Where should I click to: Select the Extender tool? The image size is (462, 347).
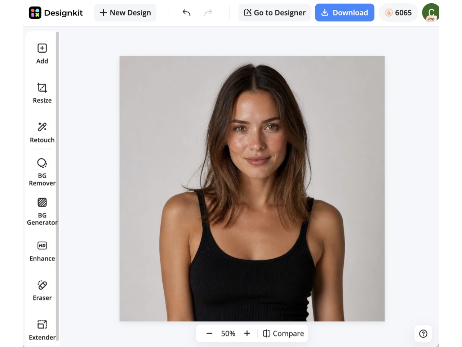click(x=42, y=330)
